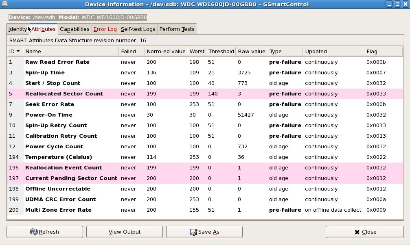Image resolution: width=410 pixels, height=245 pixels.
Task: Click the SMART Attributes revision number text
Action: pyautogui.click(x=78, y=41)
